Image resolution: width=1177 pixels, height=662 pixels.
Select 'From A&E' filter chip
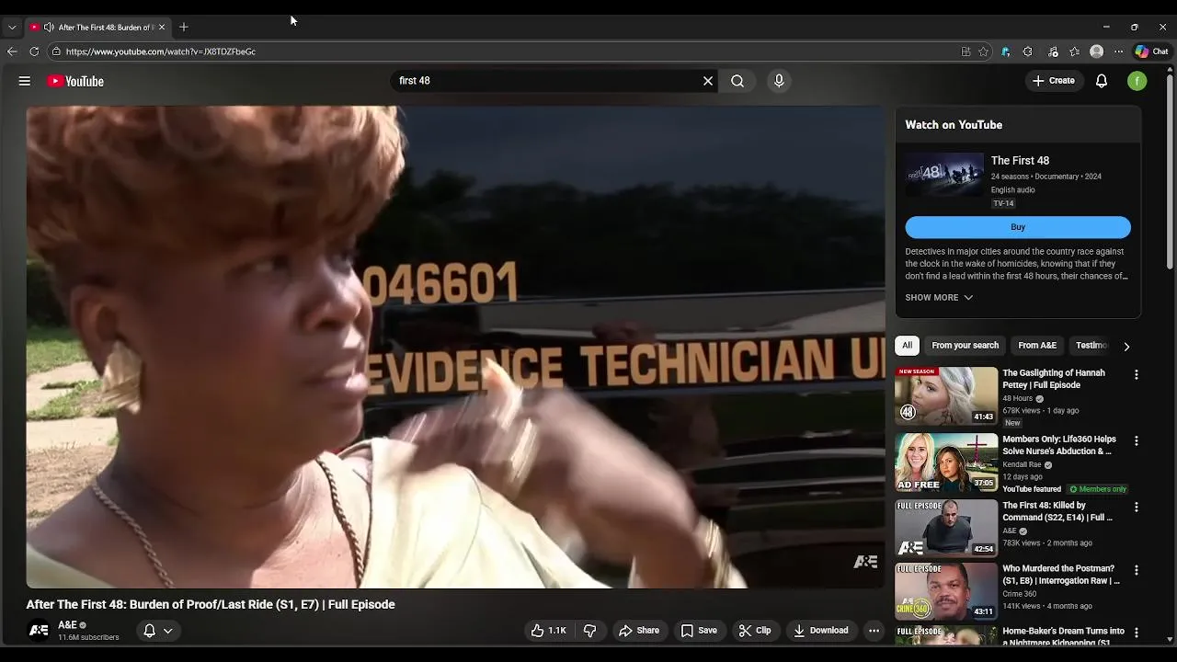(x=1037, y=346)
